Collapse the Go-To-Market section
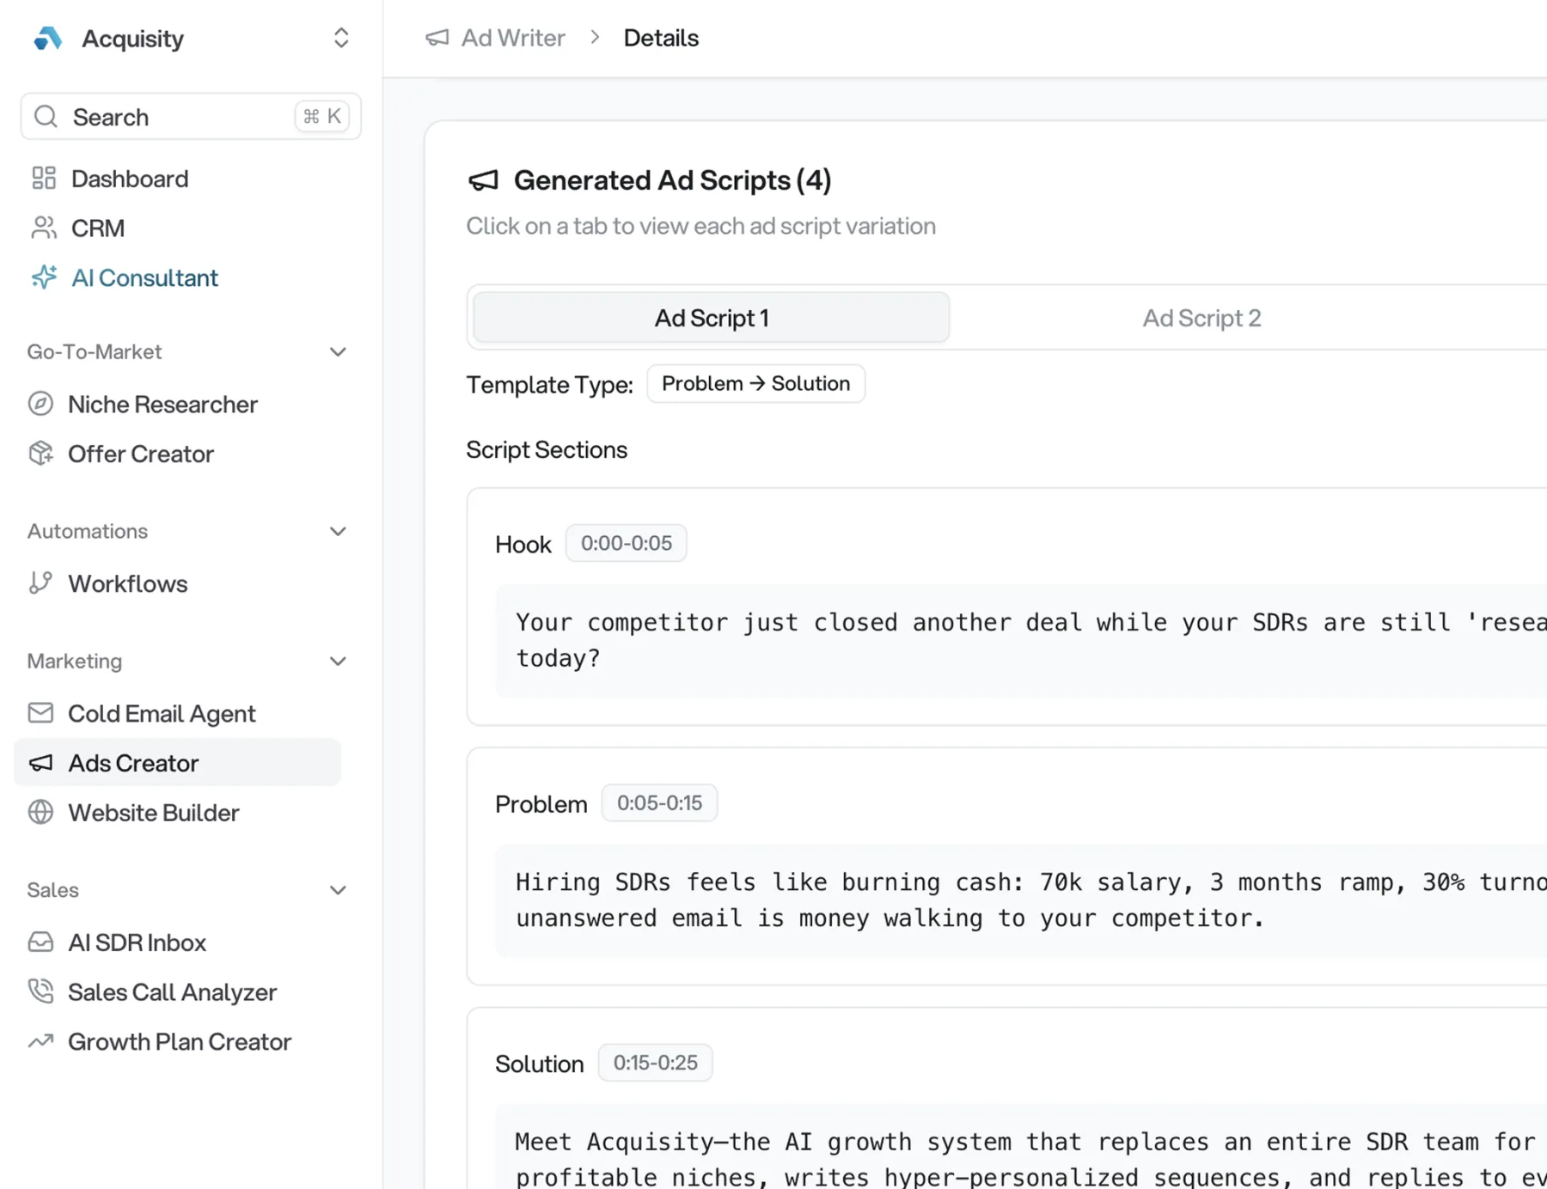 tap(338, 351)
